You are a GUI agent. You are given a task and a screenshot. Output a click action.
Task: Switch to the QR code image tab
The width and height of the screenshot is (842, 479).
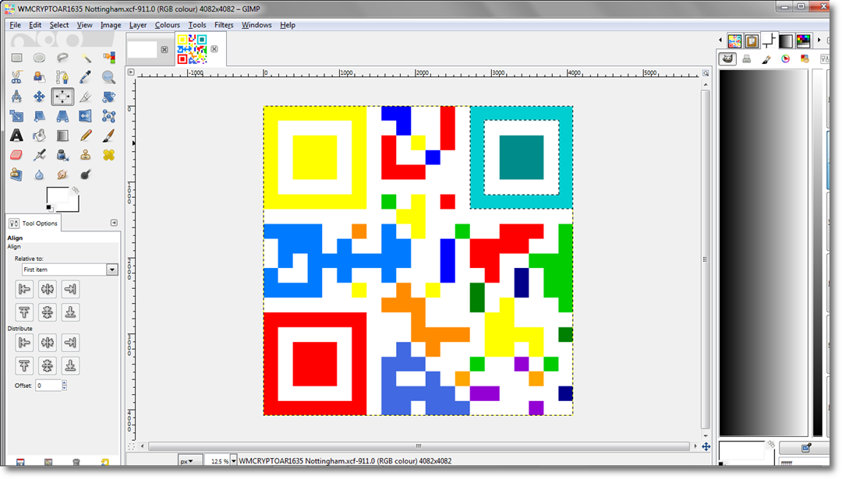click(x=193, y=49)
